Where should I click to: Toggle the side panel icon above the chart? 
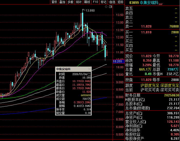tap(110, 7)
